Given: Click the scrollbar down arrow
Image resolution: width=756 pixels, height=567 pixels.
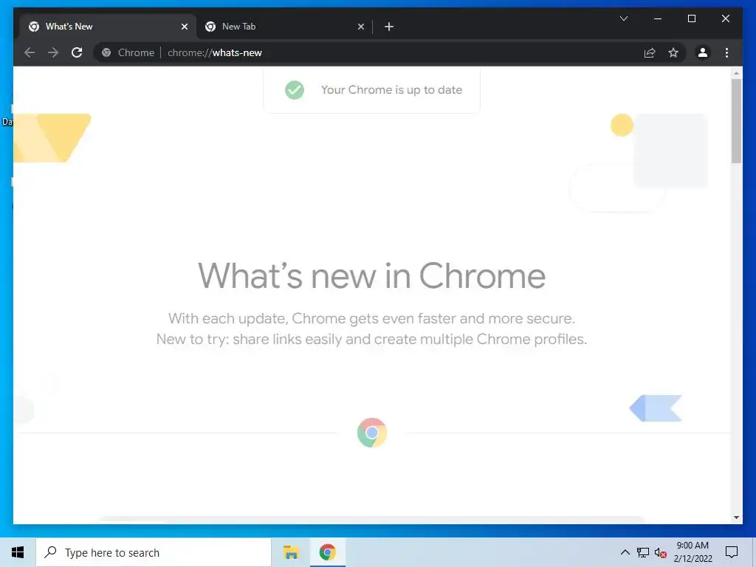Looking at the screenshot, I should [736, 518].
